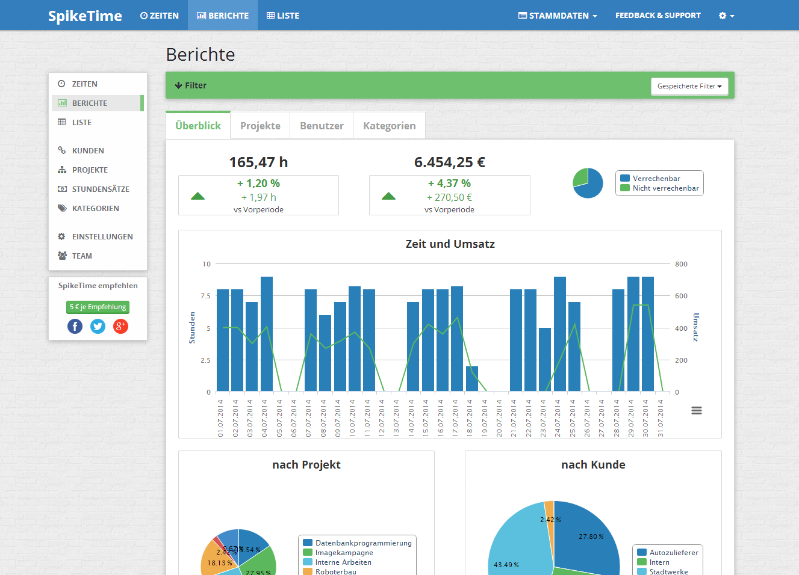Open the 'Gespeicherte Filter' dropdown

point(689,86)
